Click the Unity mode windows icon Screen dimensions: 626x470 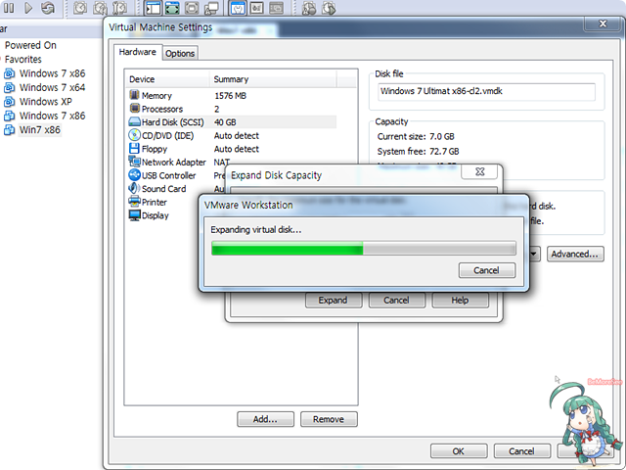click(x=211, y=8)
